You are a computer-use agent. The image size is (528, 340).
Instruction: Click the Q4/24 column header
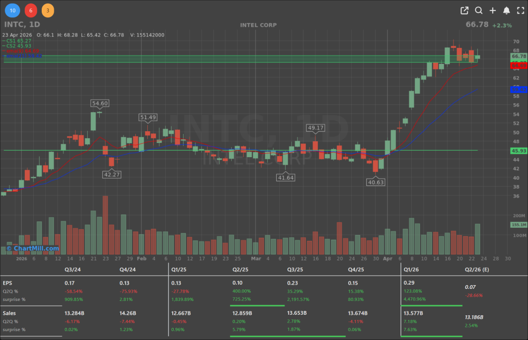128,270
